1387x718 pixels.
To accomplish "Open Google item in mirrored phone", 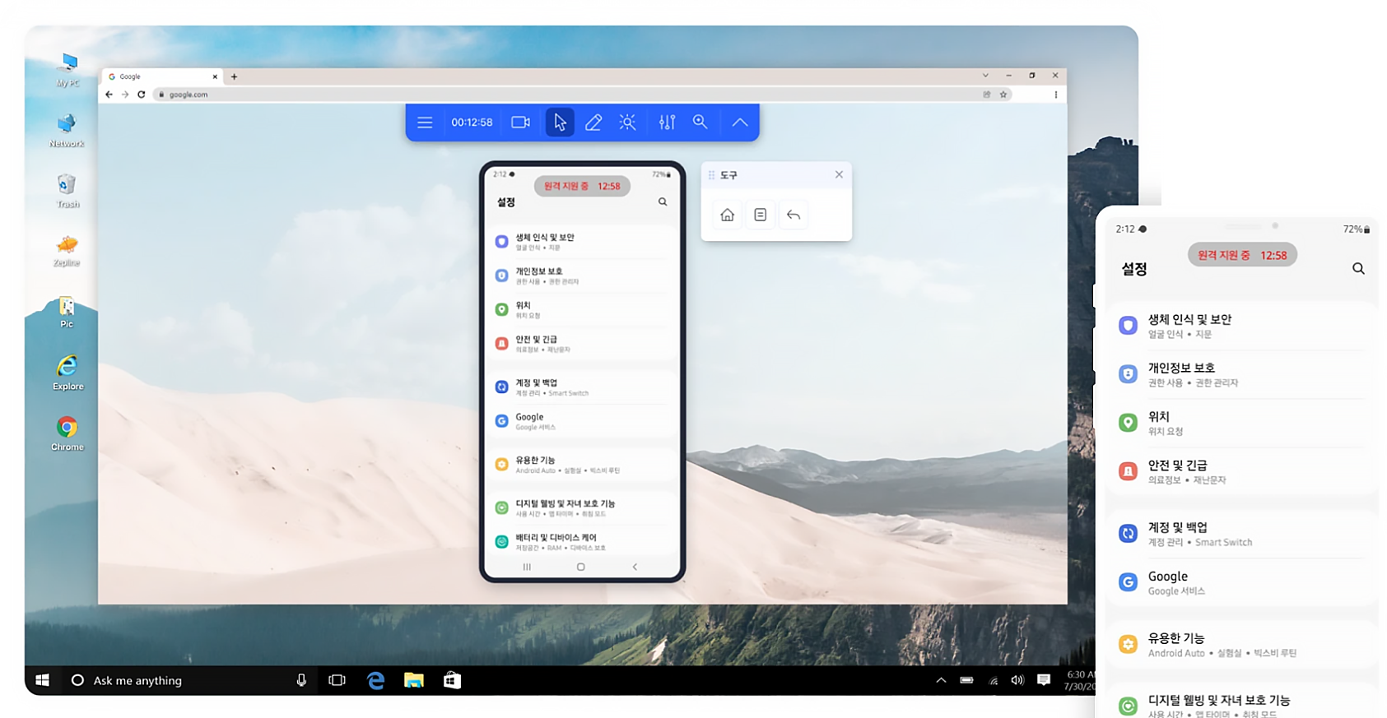I will click(583, 421).
